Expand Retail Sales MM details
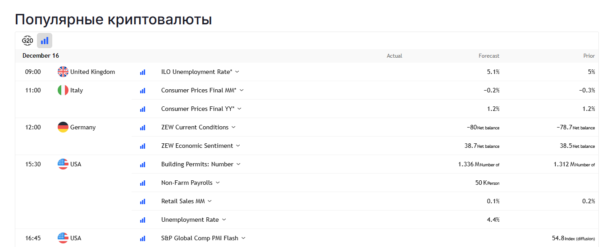607x247 pixels. point(210,201)
